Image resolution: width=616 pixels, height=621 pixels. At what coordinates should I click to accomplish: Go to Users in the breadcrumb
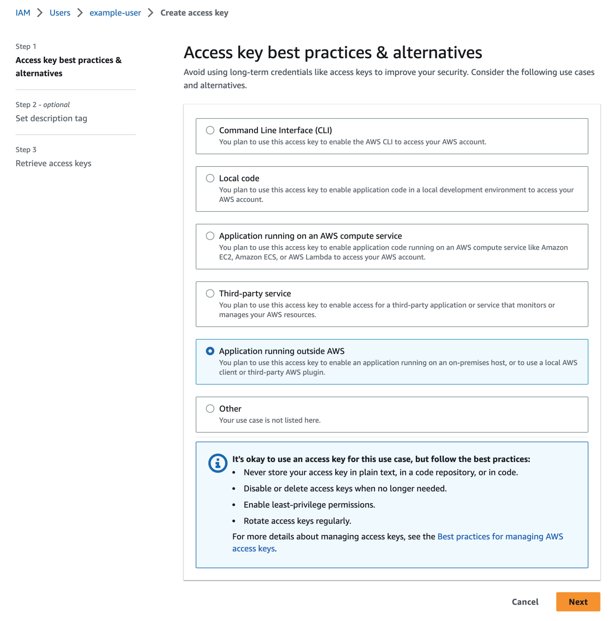pos(60,13)
